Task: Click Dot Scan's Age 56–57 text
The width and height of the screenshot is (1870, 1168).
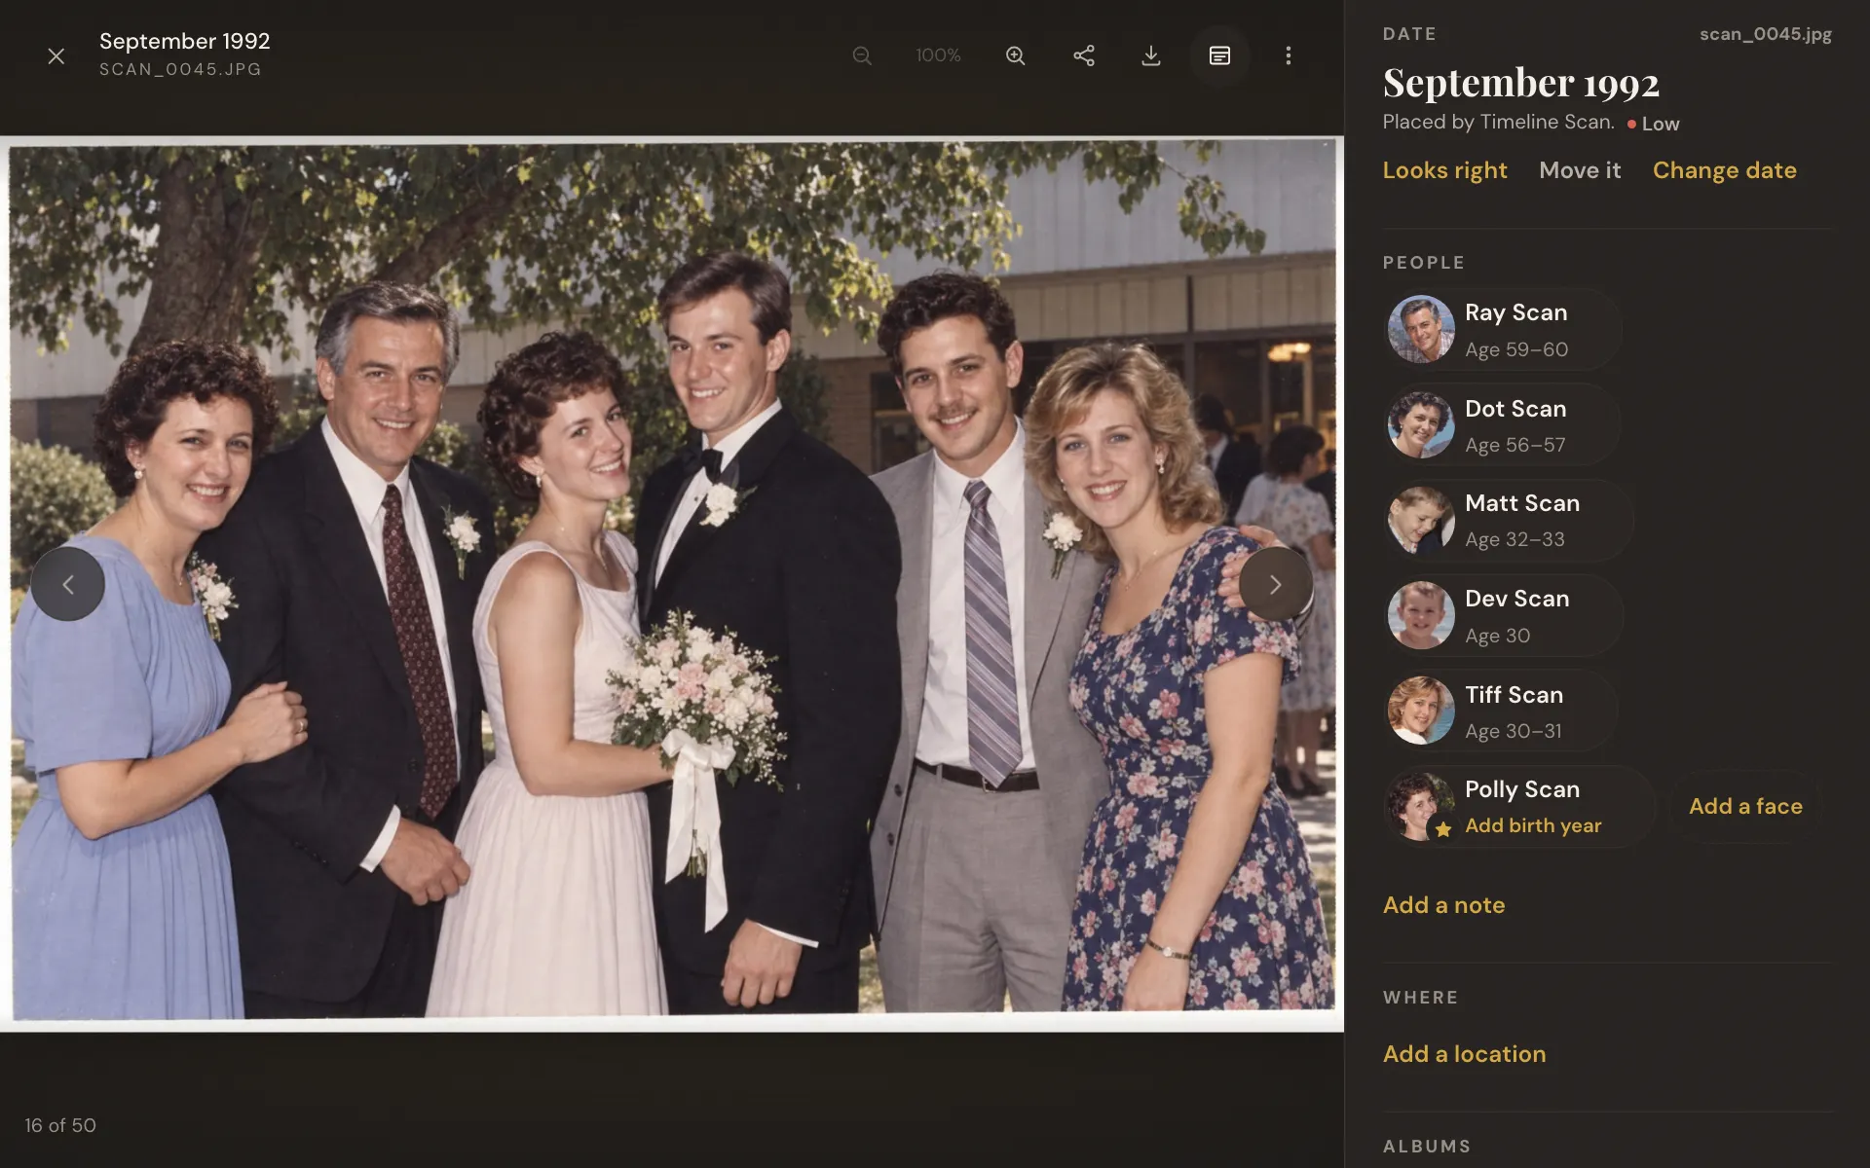Action: click(x=1515, y=445)
